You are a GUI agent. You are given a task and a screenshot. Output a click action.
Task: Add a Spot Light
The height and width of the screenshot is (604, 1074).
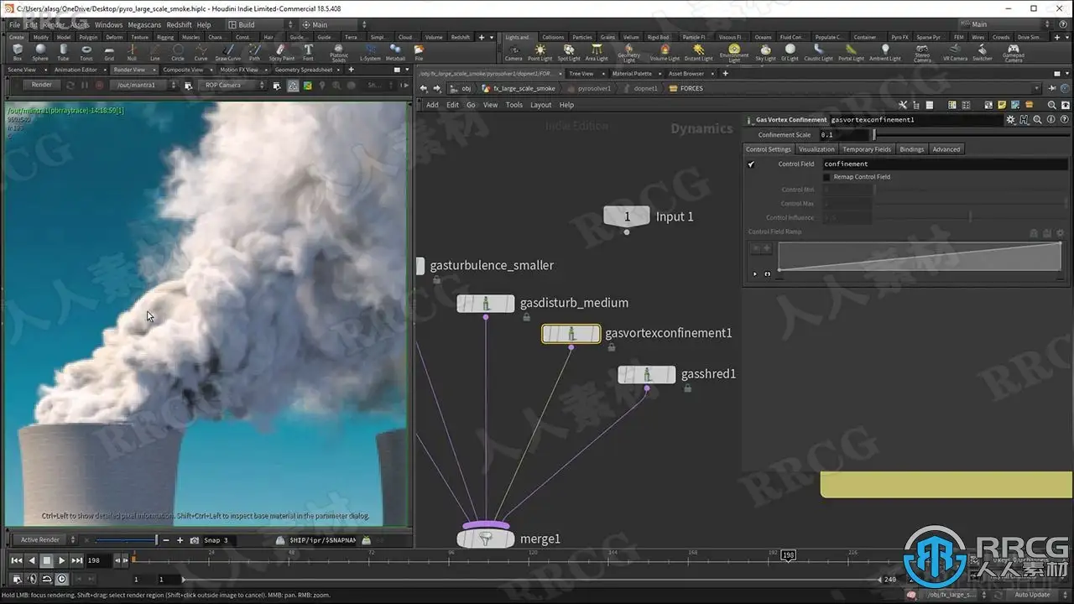point(569,52)
